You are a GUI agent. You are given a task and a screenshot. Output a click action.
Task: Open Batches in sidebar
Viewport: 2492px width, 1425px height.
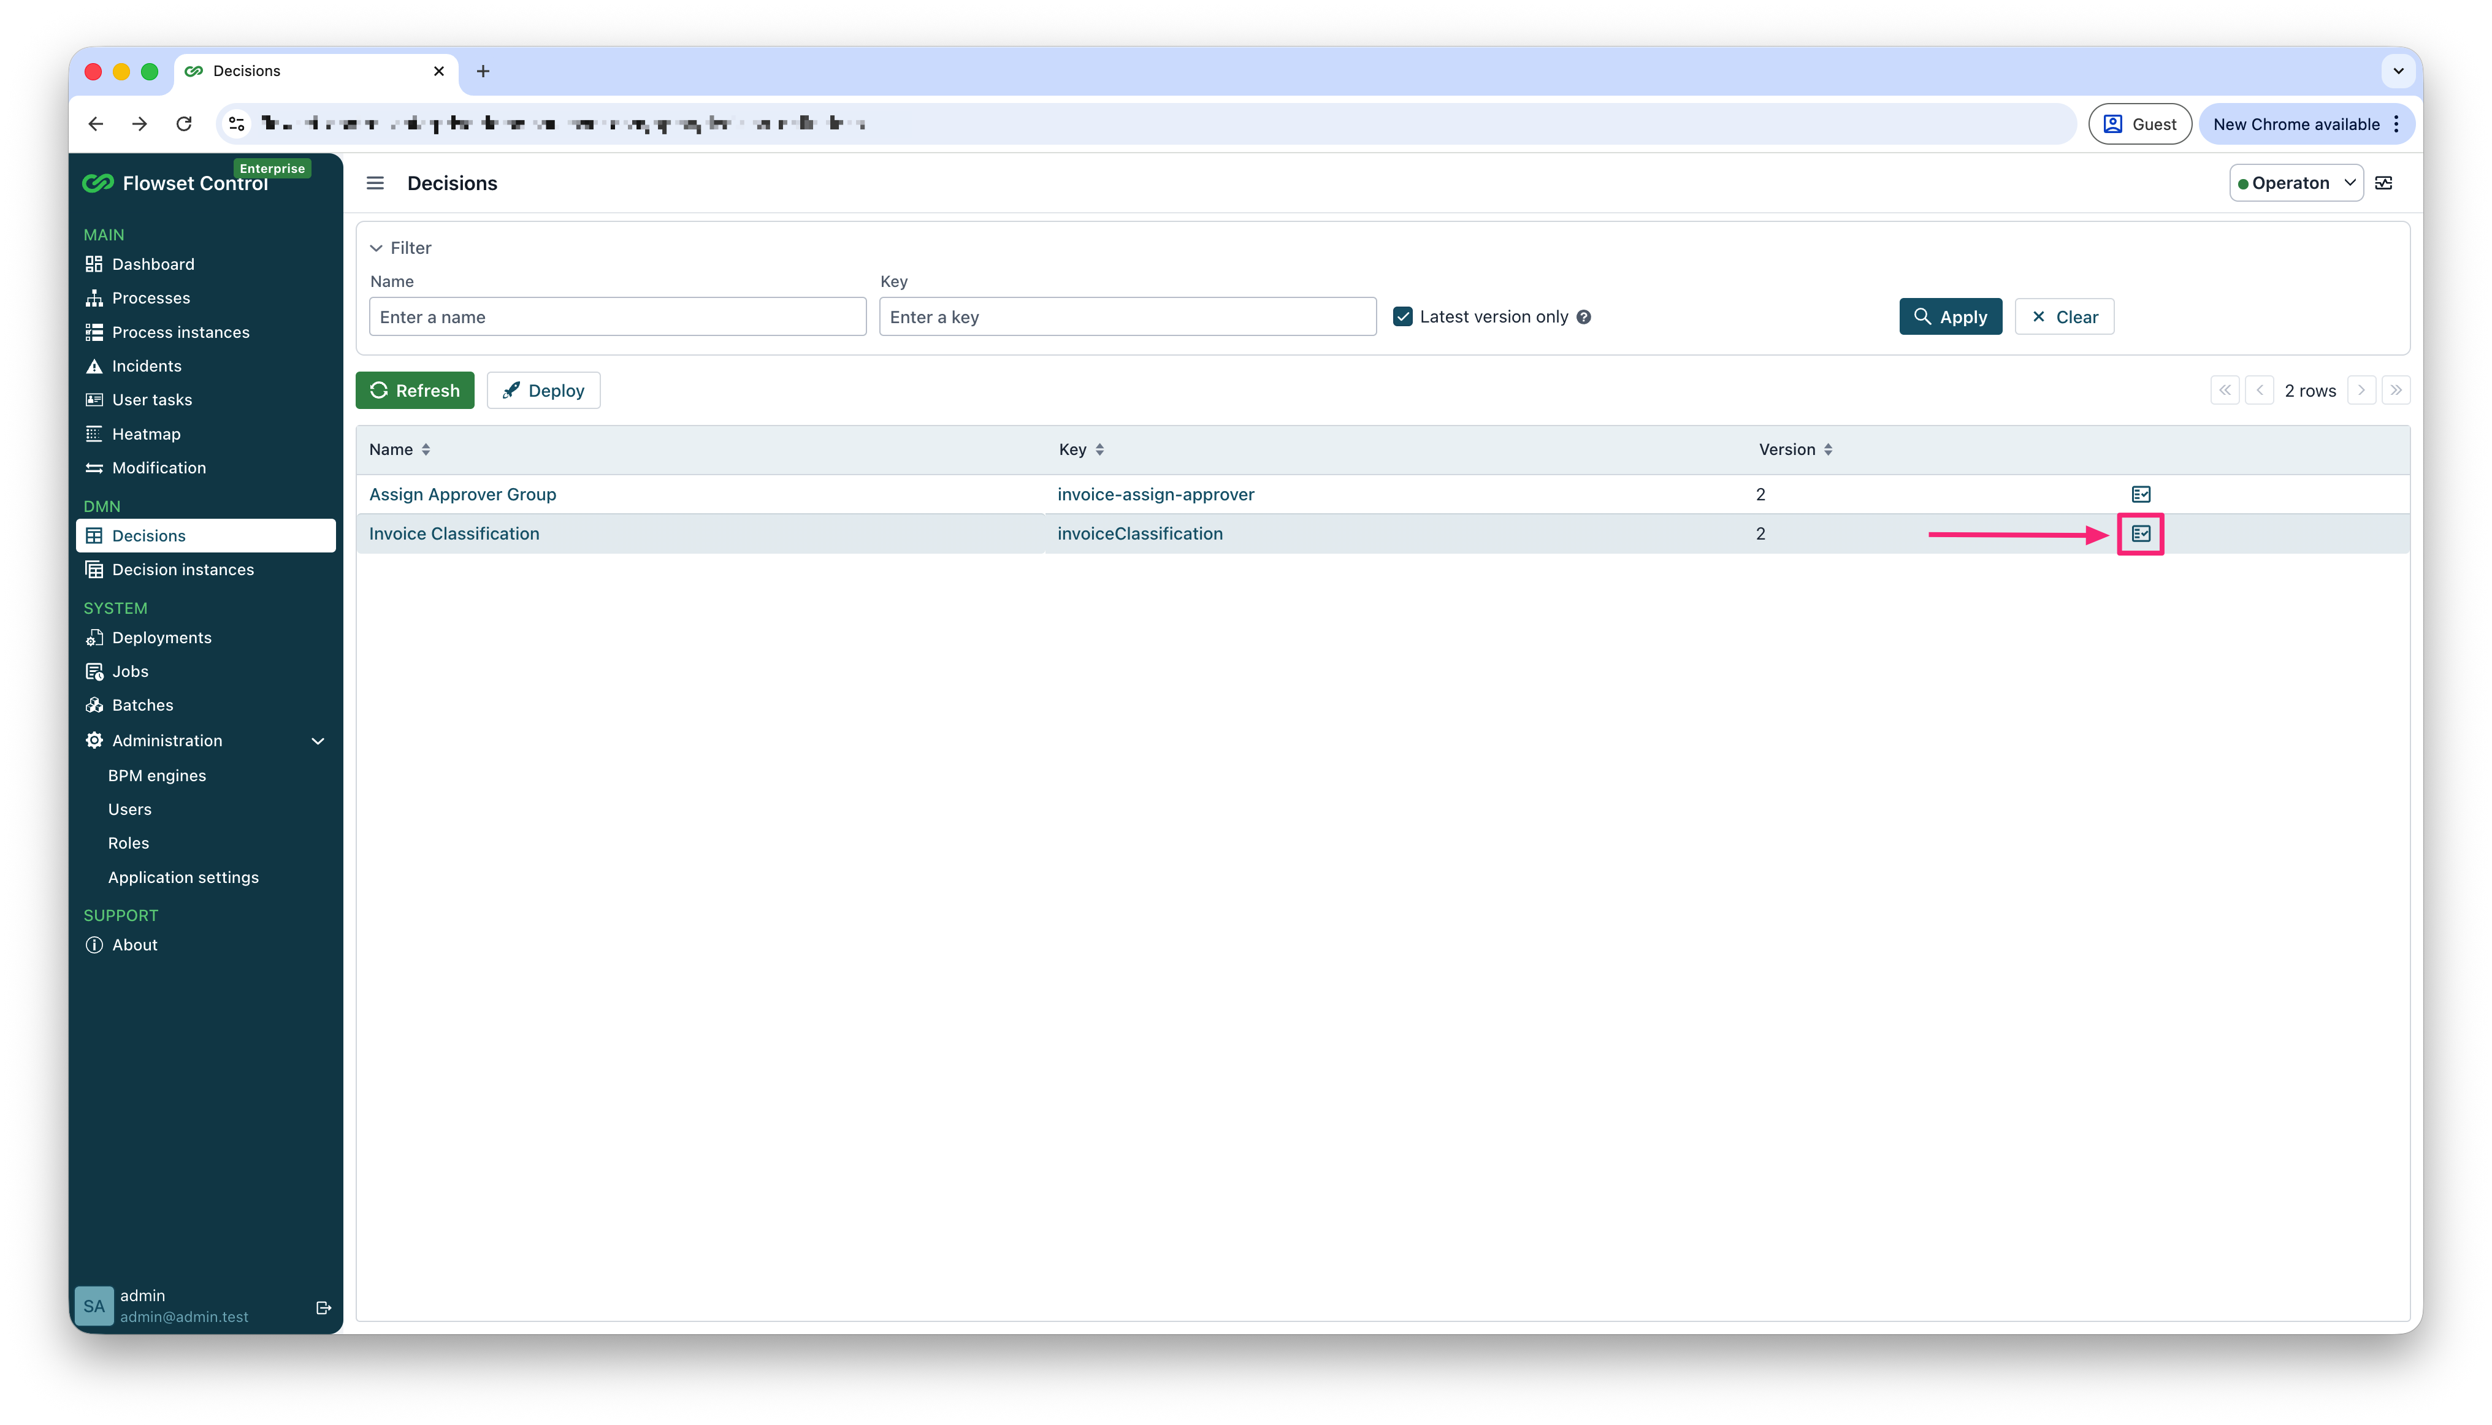pyautogui.click(x=205, y=705)
